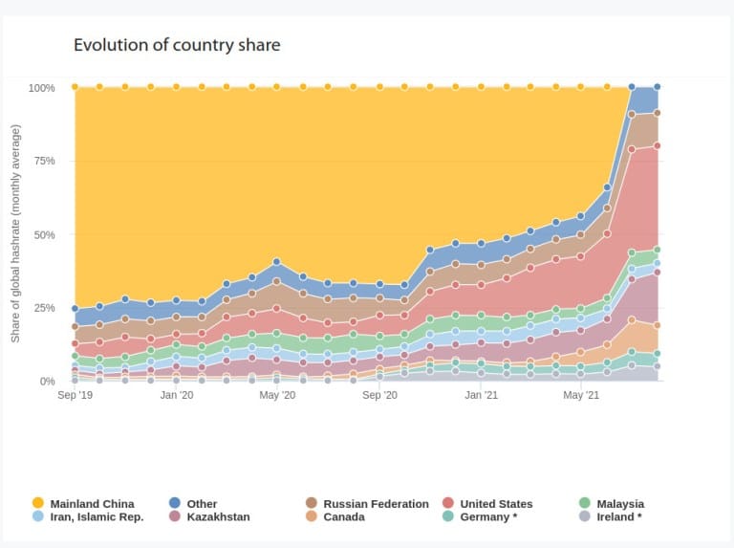This screenshot has width=734, height=548.
Task: Select the final United States data point near 80%
Action: [x=658, y=145]
